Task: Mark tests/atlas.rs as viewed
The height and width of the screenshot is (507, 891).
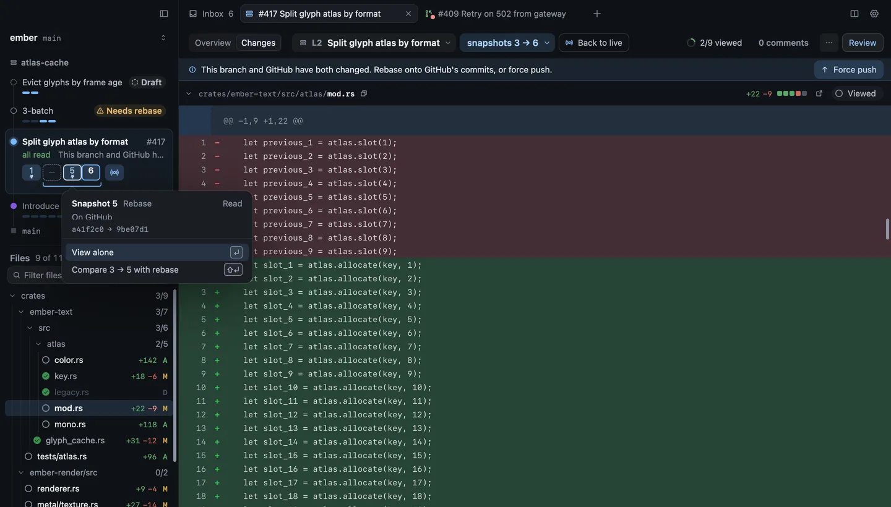Action: click(x=28, y=456)
